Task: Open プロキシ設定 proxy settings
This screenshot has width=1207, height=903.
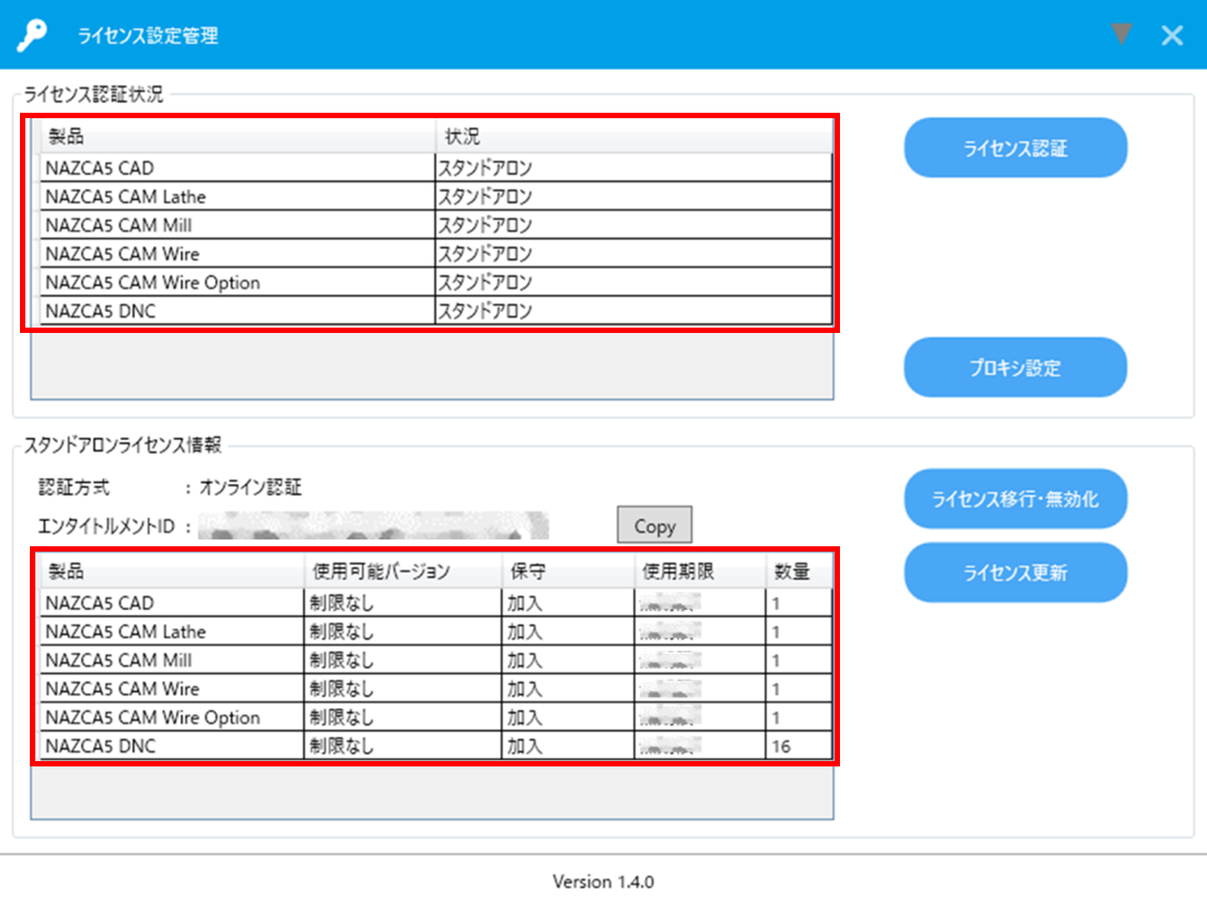Action: coord(1015,367)
